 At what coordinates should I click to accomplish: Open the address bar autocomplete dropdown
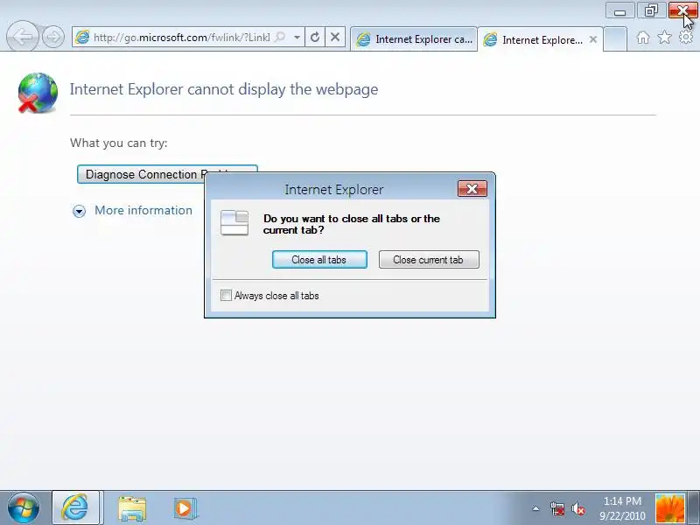pyautogui.click(x=297, y=37)
